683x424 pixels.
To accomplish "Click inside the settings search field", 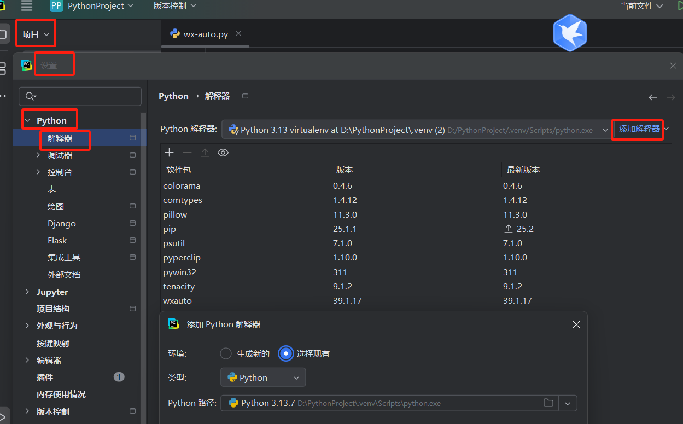I will coord(80,96).
